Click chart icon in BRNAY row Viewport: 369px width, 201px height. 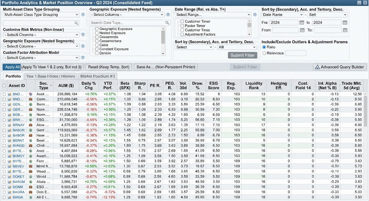(10, 125)
